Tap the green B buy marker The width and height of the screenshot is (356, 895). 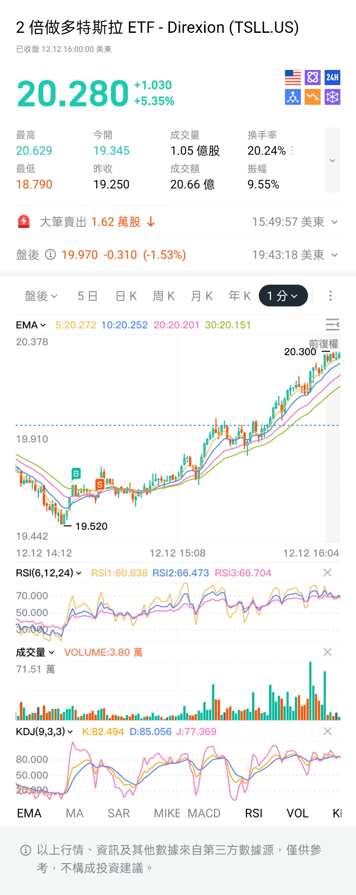(76, 474)
